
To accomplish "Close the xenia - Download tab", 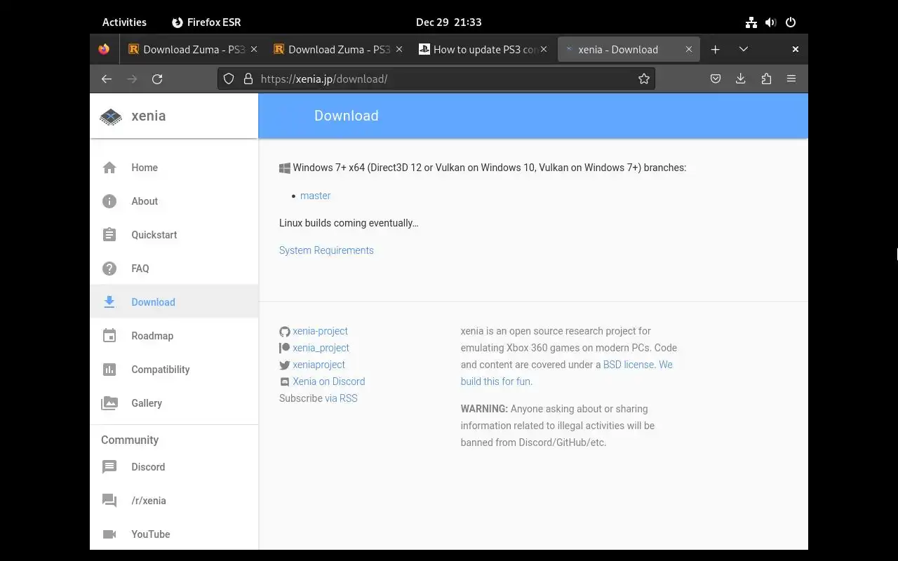I will (689, 50).
